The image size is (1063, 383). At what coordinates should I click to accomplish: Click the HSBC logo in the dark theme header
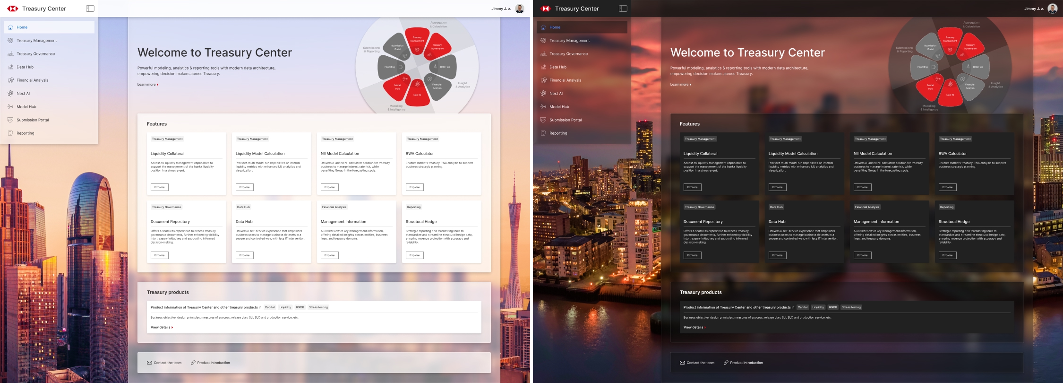(546, 9)
